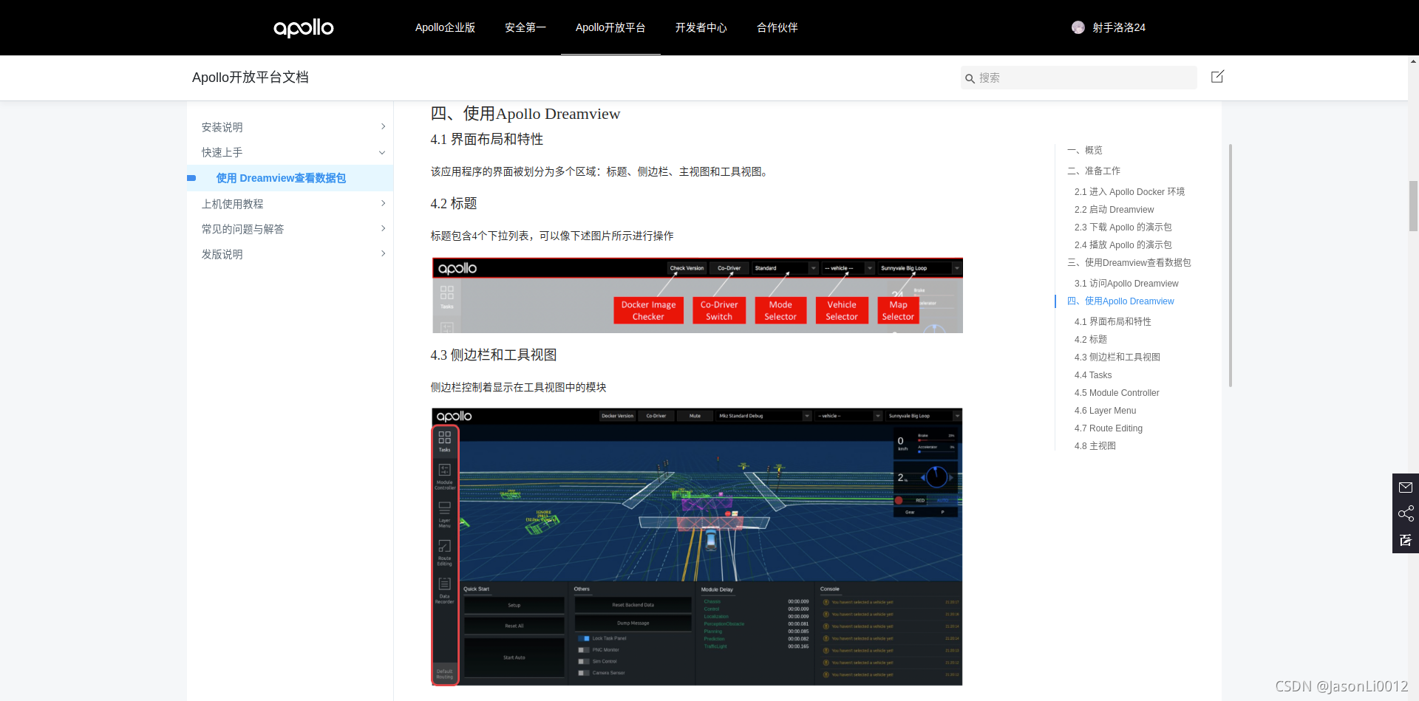Select 开发者中心 in the top navigation
The height and width of the screenshot is (701, 1419).
(x=701, y=27)
